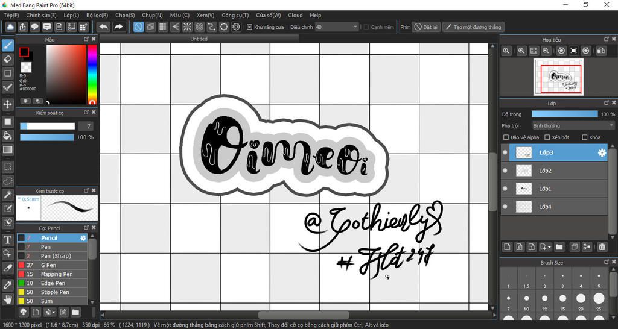Open the add-layer dropdown arrow
Screen dimensions: 618x329
[546, 247]
